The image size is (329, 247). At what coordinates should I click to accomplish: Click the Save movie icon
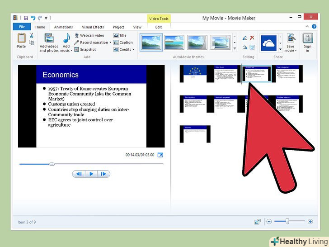click(x=291, y=38)
